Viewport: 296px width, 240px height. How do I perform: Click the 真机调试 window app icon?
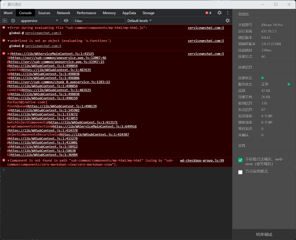point(4,4)
